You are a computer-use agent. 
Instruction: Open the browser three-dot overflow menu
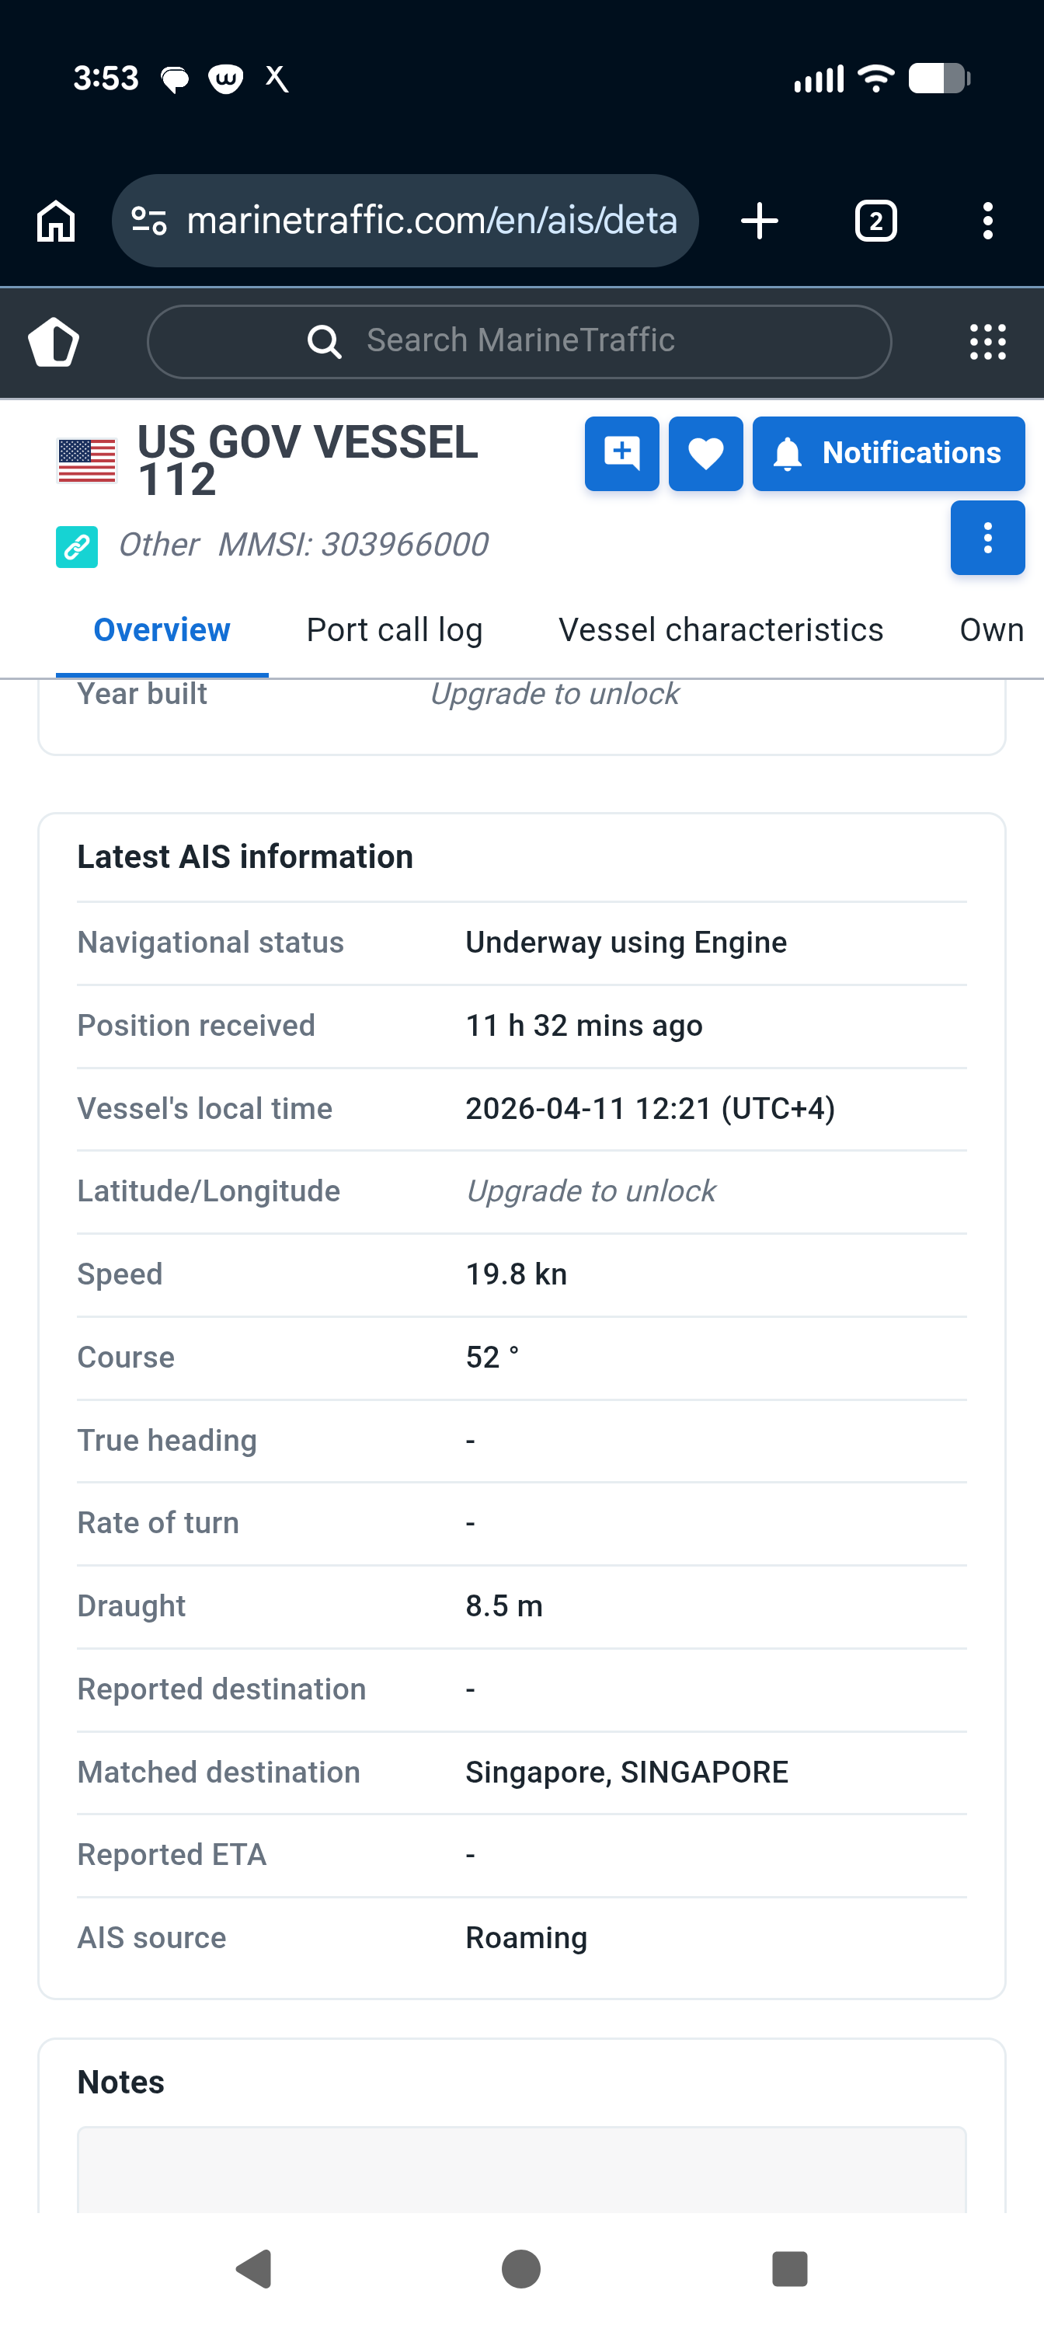click(988, 221)
